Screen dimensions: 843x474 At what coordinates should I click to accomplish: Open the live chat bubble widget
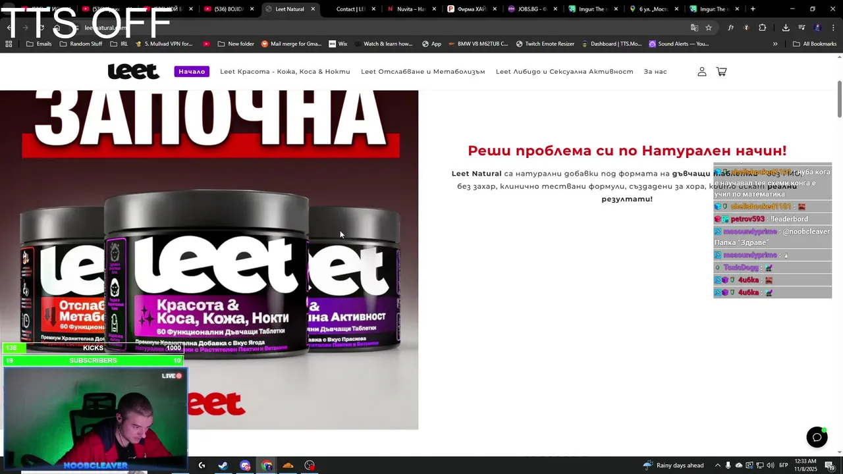coord(817,437)
